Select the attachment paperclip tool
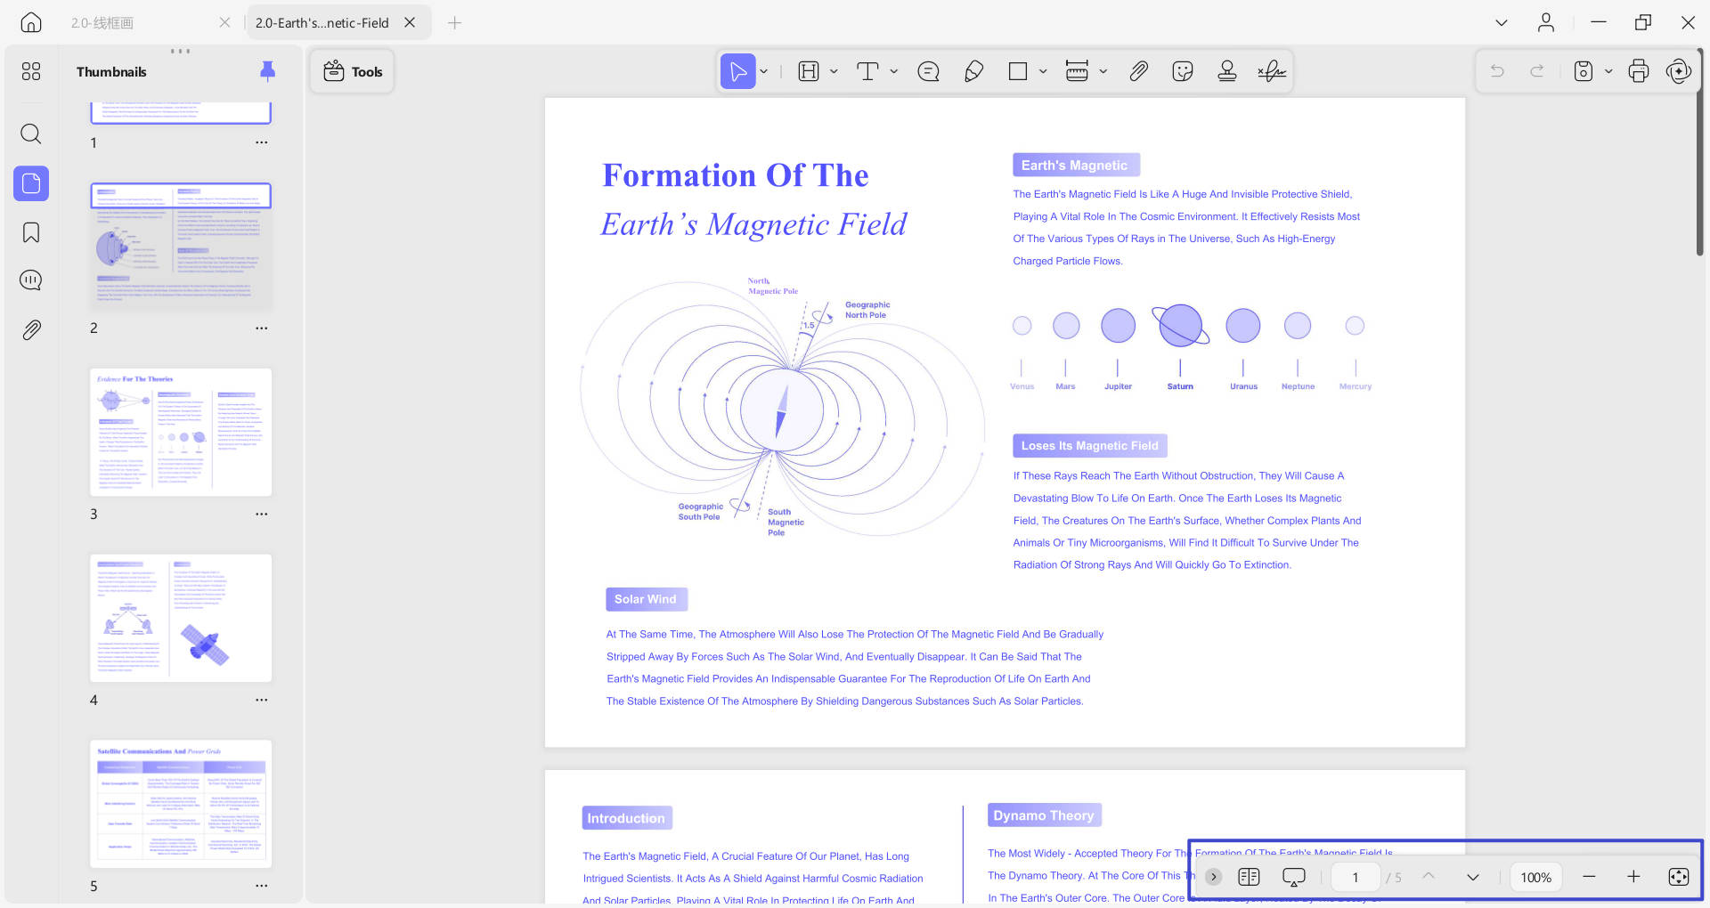 pos(1138,71)
